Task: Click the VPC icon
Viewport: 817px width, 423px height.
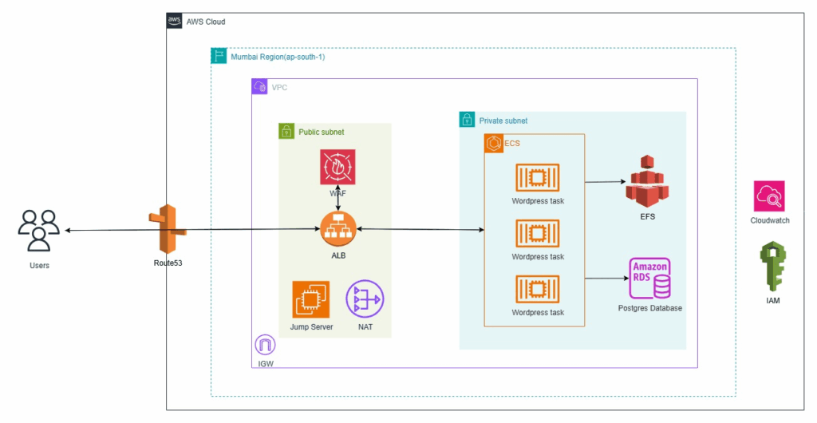Action: 259,87
